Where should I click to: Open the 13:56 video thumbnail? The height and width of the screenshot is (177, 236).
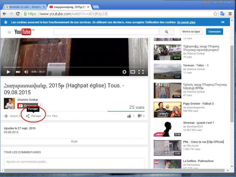[x=167, y=90]
